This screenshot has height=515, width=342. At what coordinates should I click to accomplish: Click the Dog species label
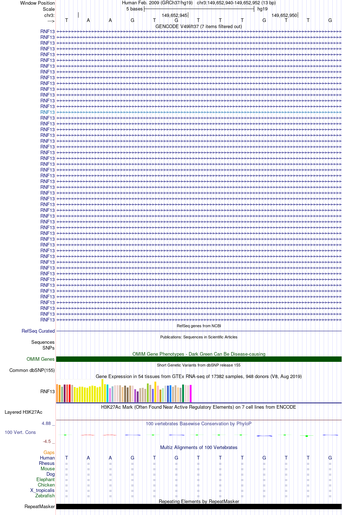coord(51,474)
